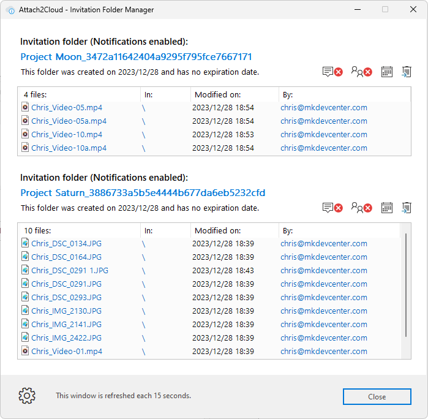
Task: Disable notifications for Project Moon folder
Action: click(x=332, y=72)
